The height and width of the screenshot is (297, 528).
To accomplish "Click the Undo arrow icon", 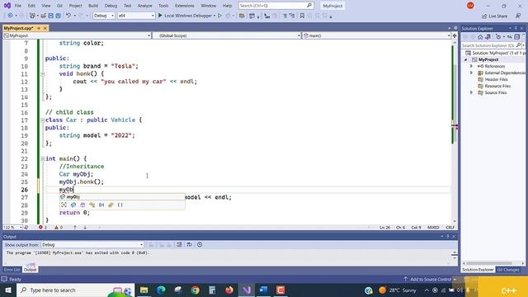I will click(68, 16).
